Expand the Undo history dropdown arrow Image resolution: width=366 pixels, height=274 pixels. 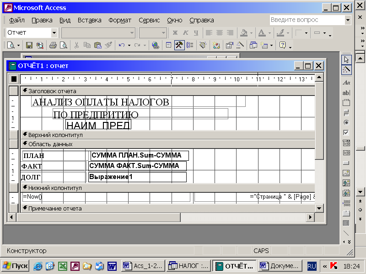129,45
